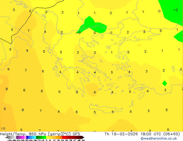The height and width of the screenshot is (141, 183).
Task: Click the cyan swatch in the temperature legend
Action: (35, 138)
